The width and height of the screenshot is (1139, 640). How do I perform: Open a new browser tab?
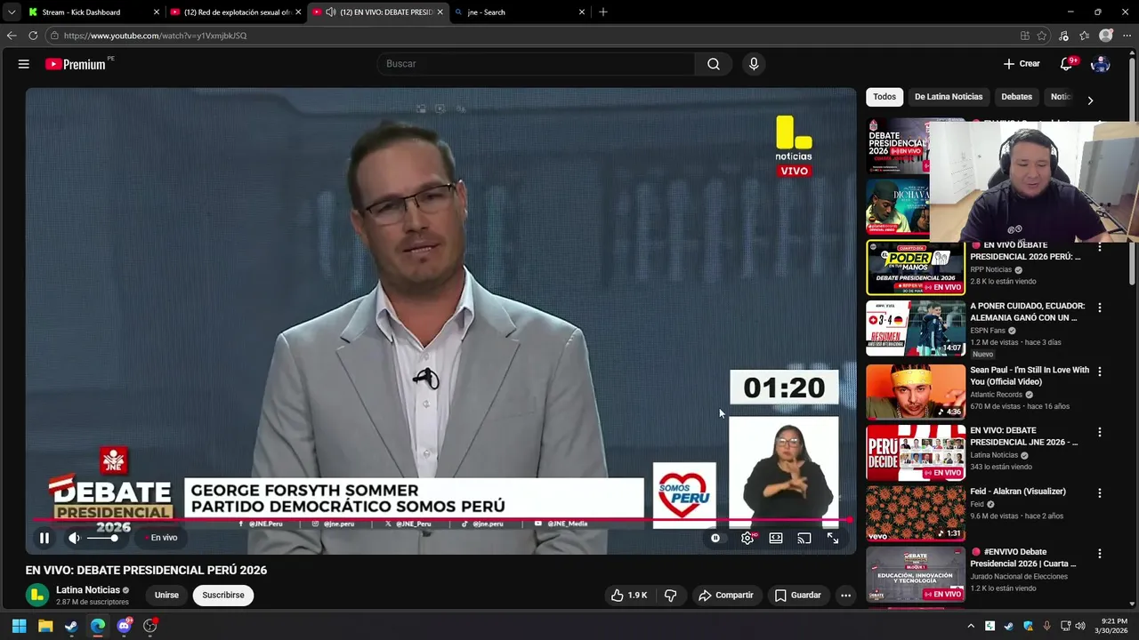tap(603, 12)
